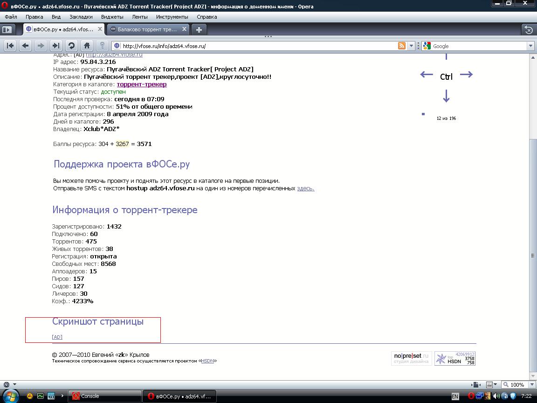Open the RSS feed icon in address bar
The image size is (537, 403).
(401, 46)
